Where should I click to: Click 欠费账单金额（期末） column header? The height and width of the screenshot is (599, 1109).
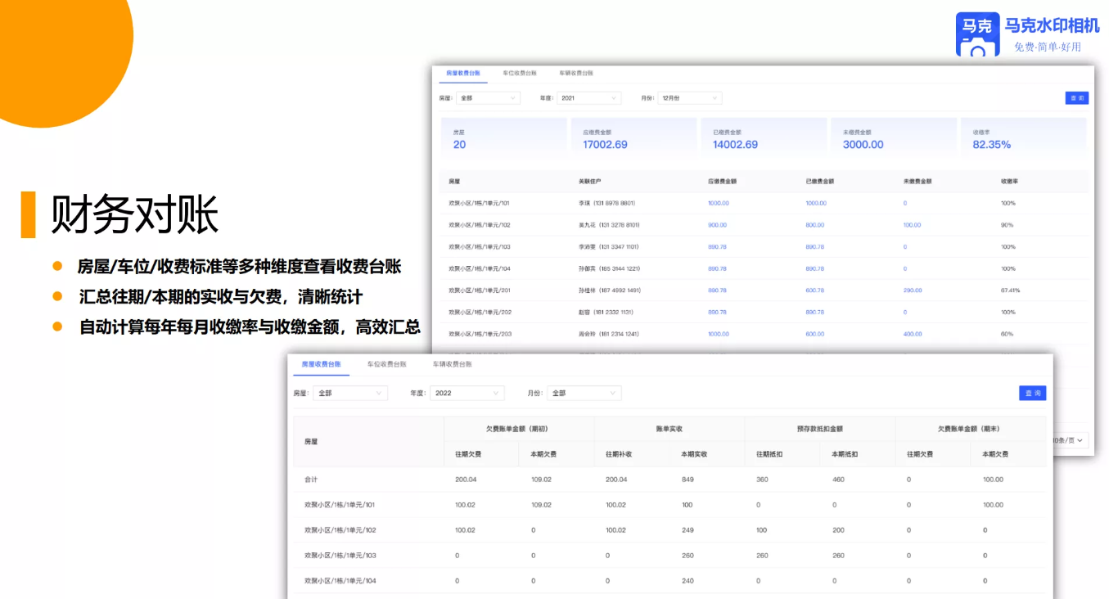pos(971,429)
